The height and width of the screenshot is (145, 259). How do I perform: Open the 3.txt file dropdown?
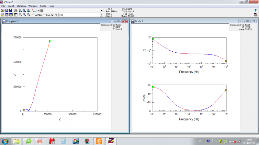point(101,15)
